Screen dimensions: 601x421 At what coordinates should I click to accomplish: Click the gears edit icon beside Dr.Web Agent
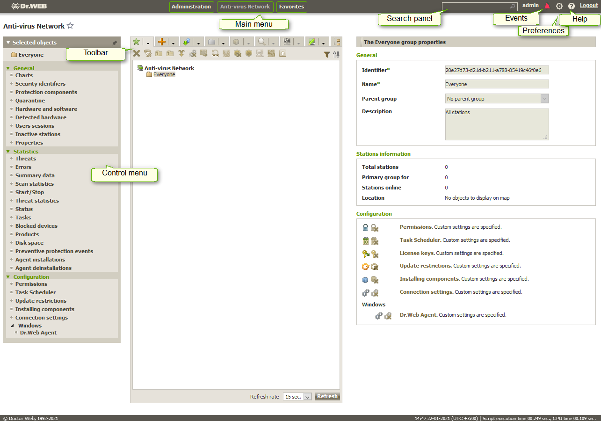tap(379, 316)
